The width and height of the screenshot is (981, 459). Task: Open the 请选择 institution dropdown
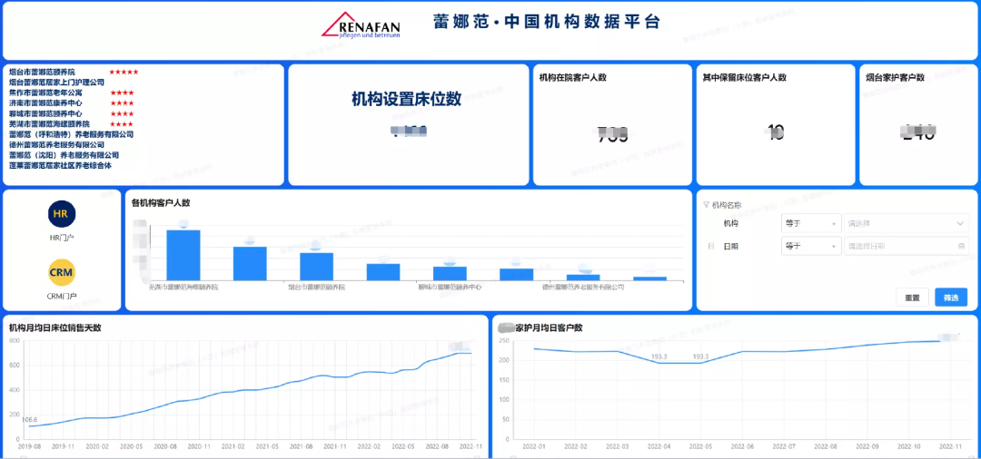coord(907,223)
